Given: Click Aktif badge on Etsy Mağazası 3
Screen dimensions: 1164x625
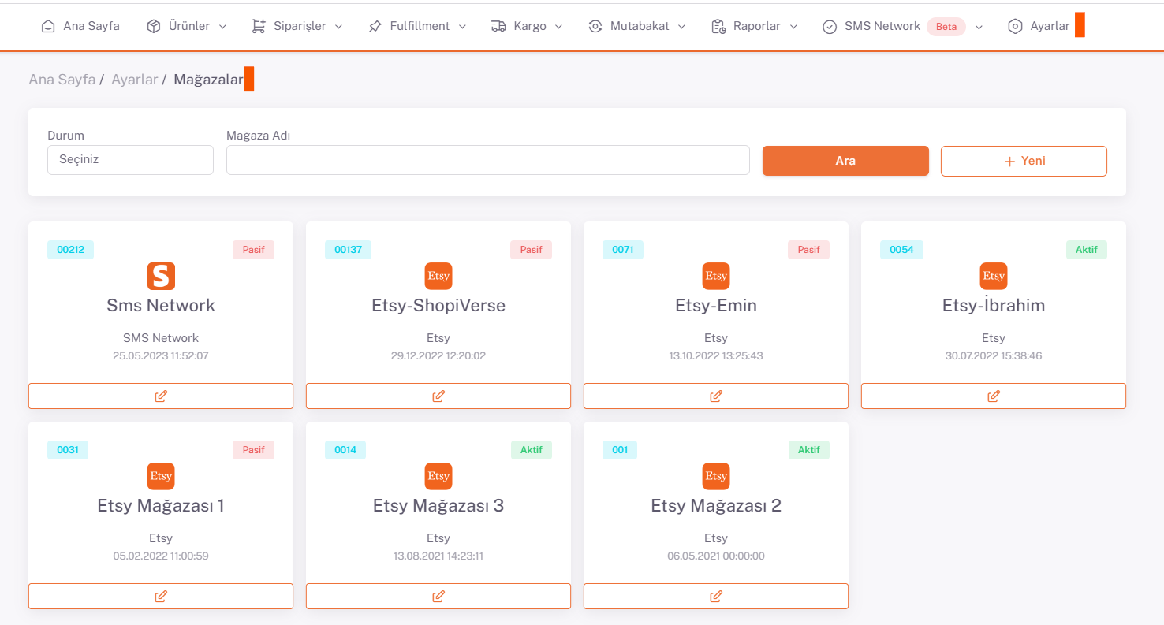Looking at the screenshot, I should coord(532,450).
